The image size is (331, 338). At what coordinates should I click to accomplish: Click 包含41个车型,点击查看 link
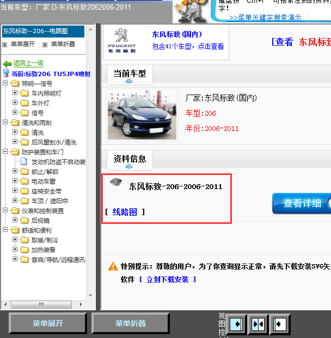click(x=188, y=46)
